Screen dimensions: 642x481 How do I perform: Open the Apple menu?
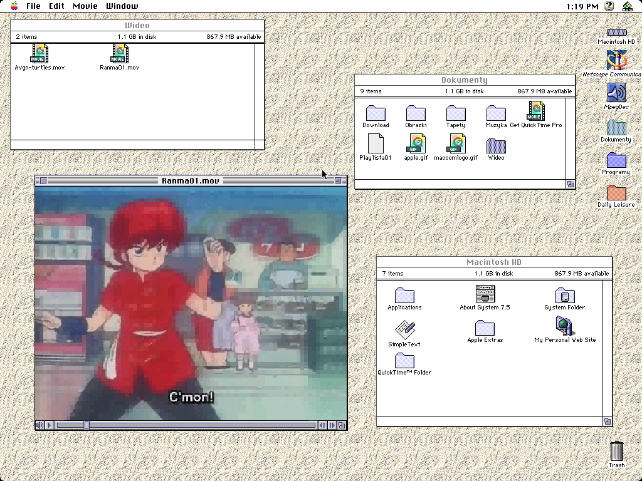click(14, 6)
